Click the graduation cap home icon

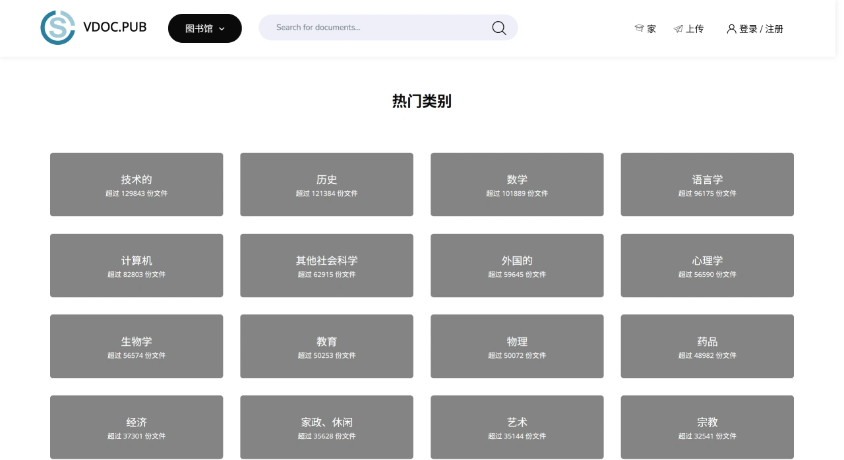pyautogui.click(x=639, y=28)
